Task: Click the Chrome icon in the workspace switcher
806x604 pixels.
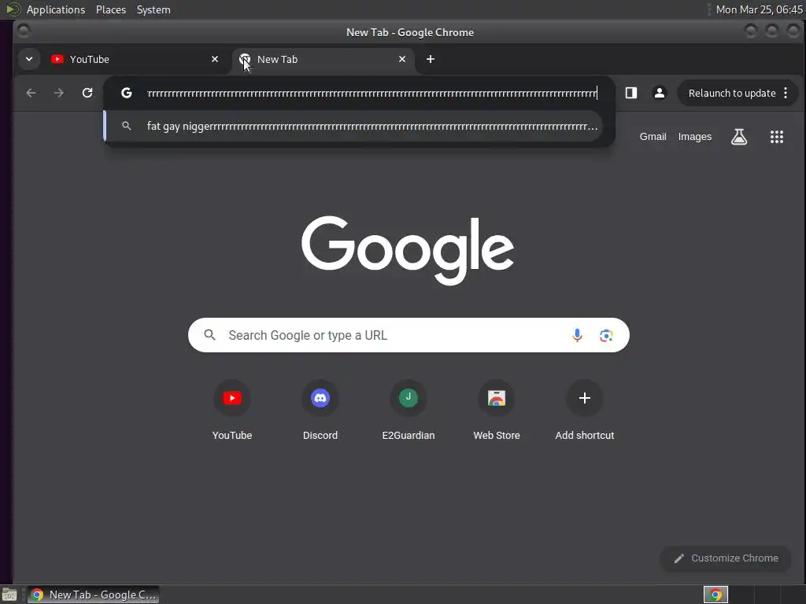Action: pyautogui.click(x=715, y=595)
